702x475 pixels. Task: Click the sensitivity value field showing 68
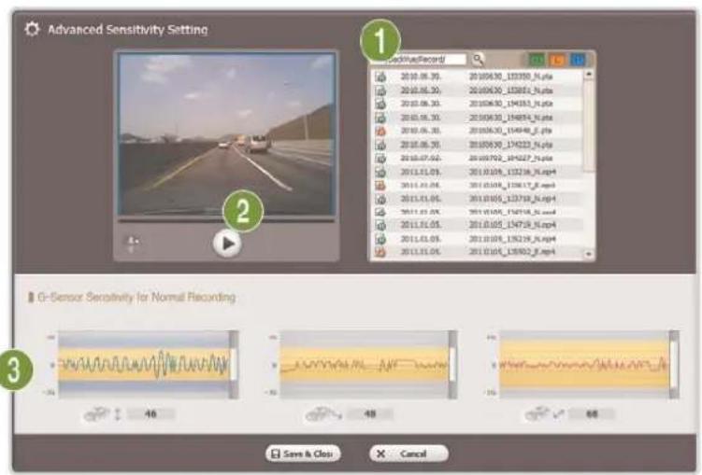point(592,413)
